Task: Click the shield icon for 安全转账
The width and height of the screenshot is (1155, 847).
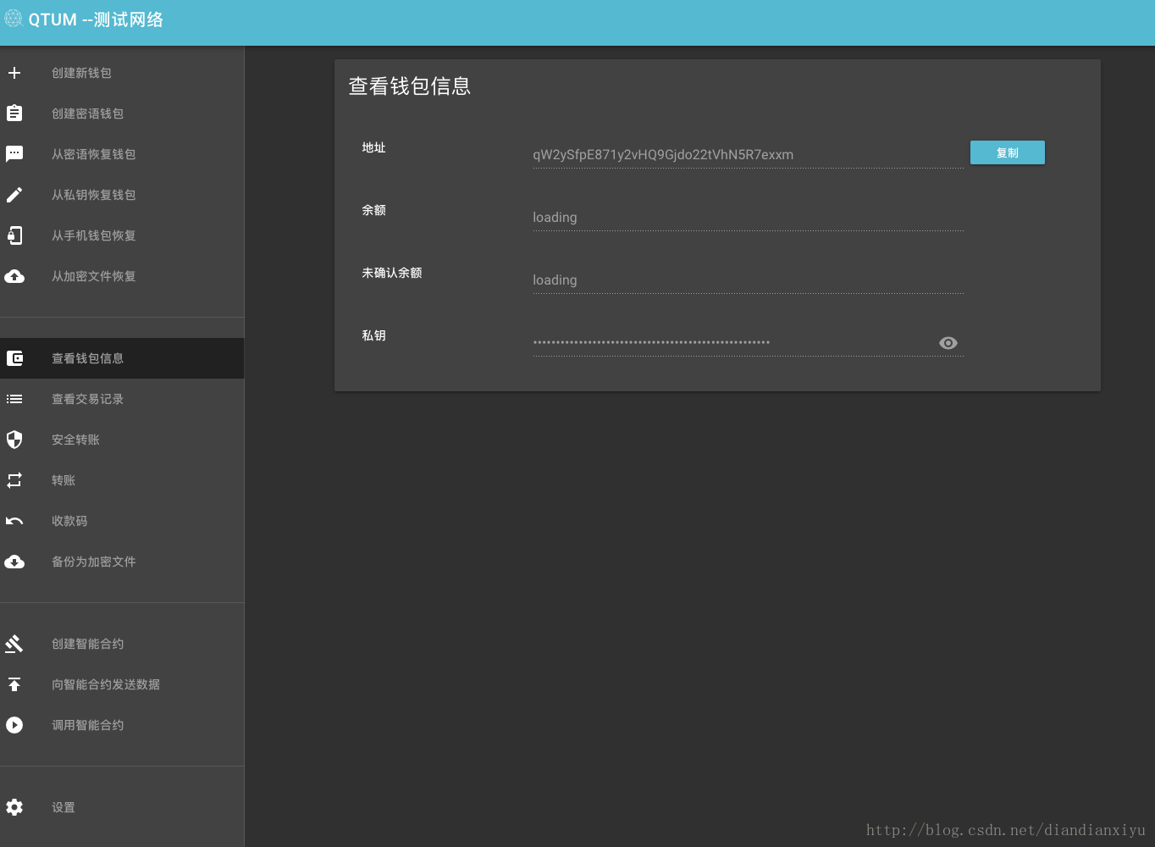Action: point(14,440)
